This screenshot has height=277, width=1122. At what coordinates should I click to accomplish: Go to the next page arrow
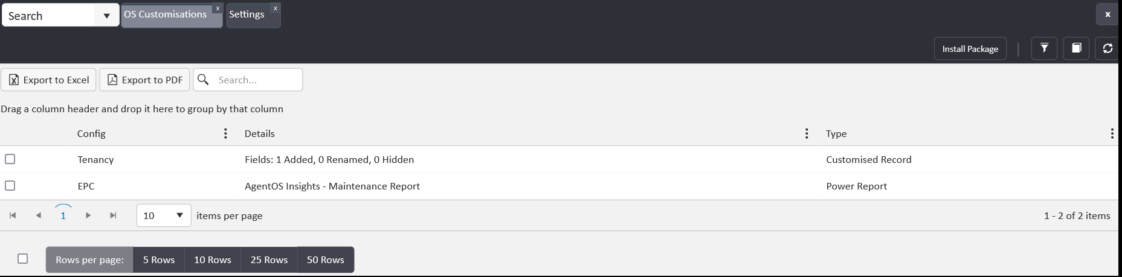88,215
